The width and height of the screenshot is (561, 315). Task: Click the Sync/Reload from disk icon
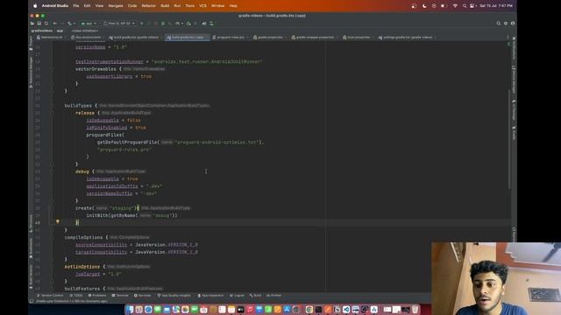click(x=46, y=24)
